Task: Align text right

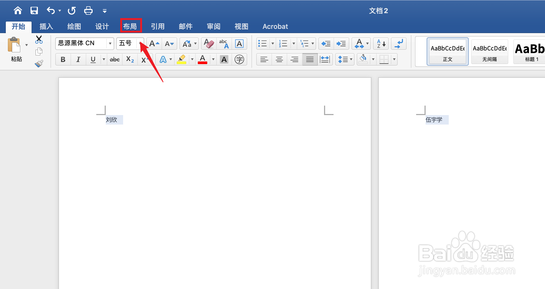Action: (294, 59)
